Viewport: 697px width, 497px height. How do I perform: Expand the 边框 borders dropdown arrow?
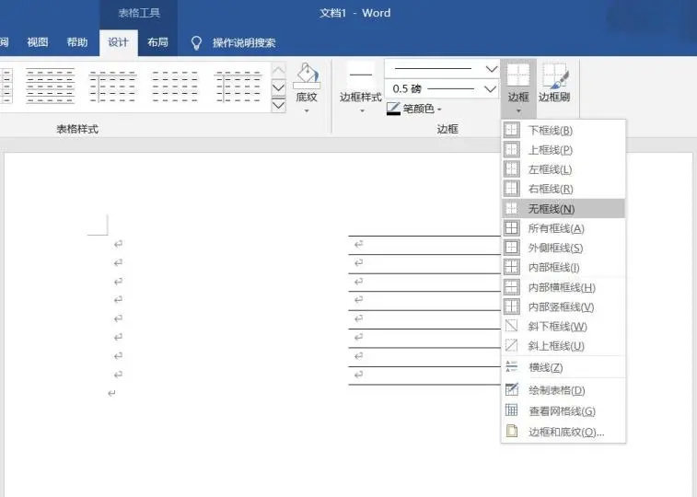[518, 110]
